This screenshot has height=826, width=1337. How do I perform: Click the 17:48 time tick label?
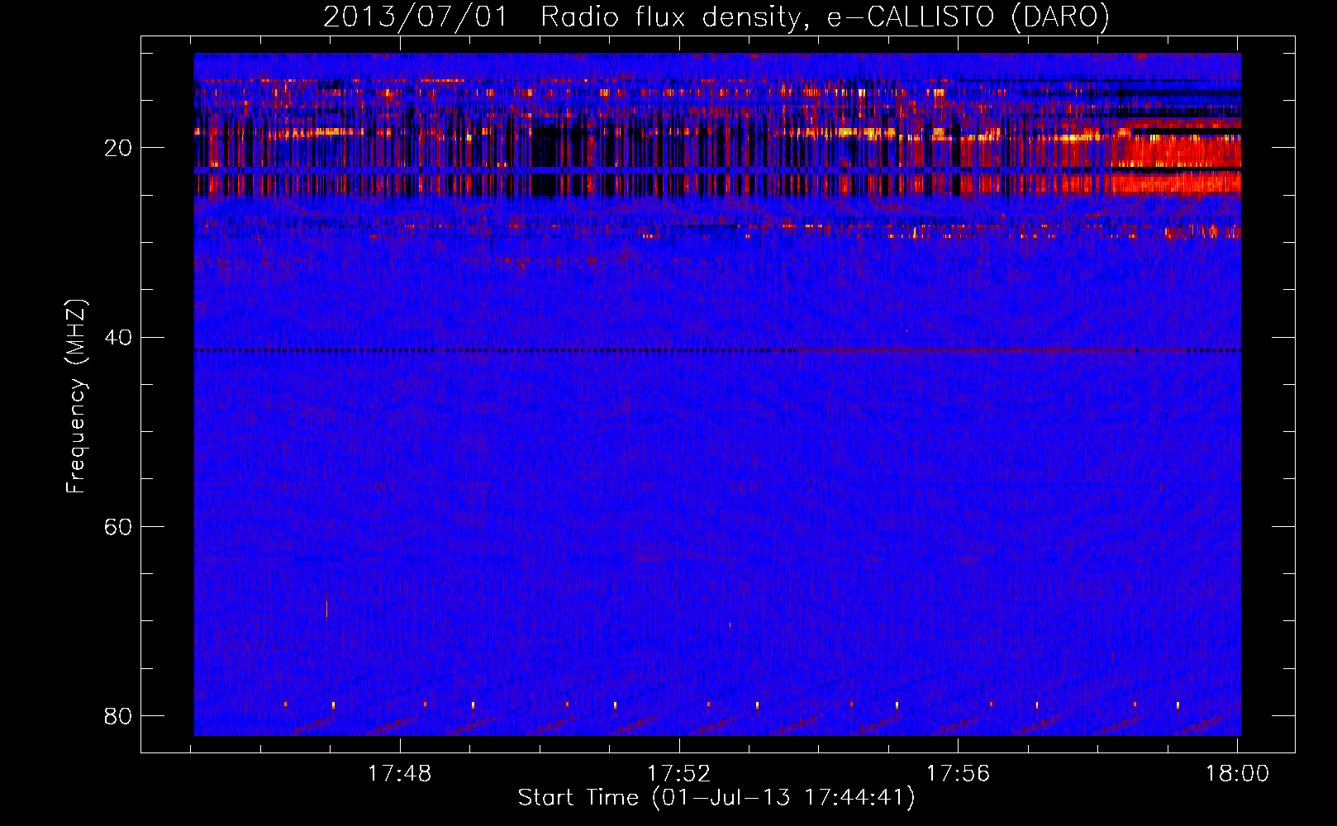pos(400,774)
